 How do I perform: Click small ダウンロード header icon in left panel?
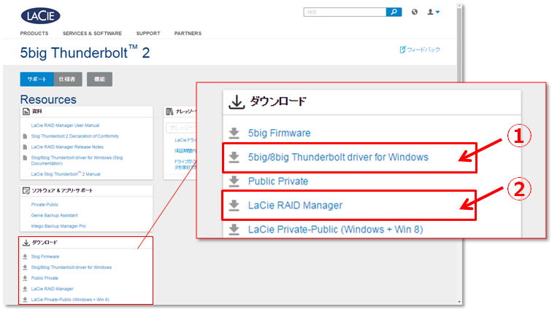26,243
